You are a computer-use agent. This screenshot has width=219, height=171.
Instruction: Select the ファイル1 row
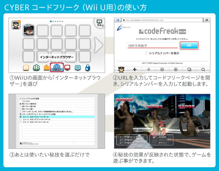point(57,101)
